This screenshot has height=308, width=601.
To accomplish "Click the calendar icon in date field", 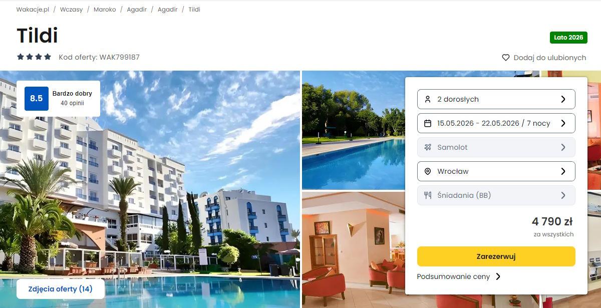I will [428, 123].
